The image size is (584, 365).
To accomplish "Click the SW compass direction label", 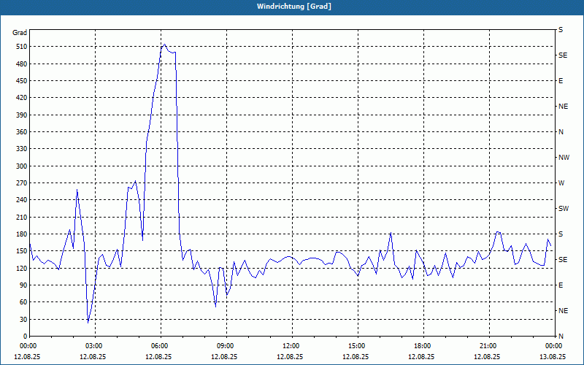I will pyautogui.click(x=564, y=209).
